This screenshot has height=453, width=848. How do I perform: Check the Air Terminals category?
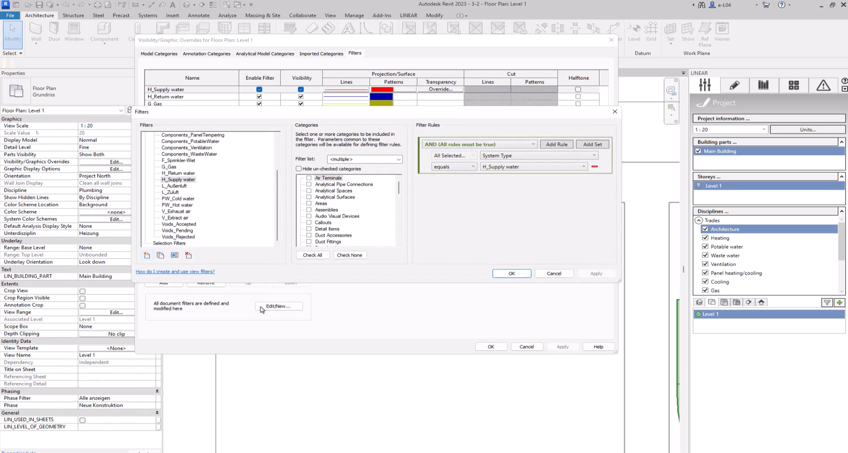pyautogui.click(x=309, y=178)
